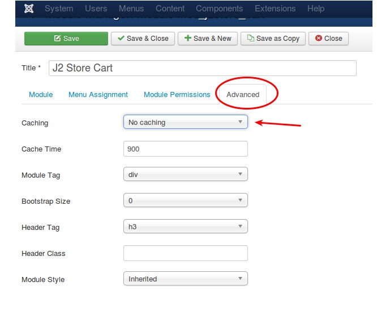The height and width of the screenshot is (311, 377).
Task: Click the Save as Copy button
Action: pyautogui.click(x=273, y=39)
